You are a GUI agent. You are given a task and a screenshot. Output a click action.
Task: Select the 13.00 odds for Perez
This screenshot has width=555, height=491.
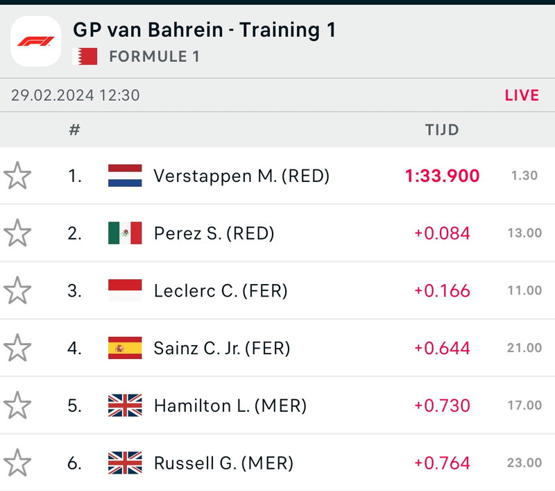coord(524,234)
